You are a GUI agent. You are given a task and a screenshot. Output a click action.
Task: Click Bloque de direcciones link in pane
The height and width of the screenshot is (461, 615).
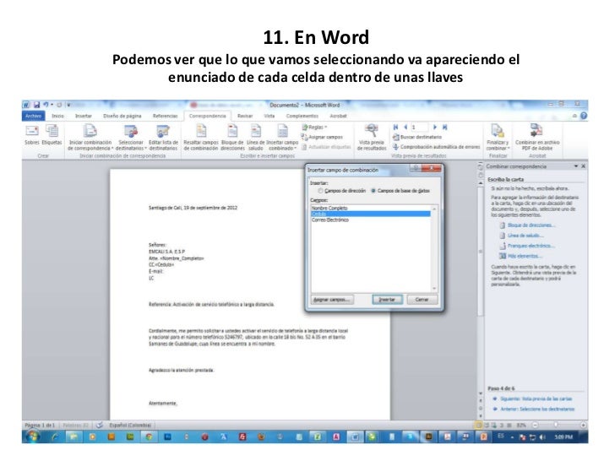531,225
